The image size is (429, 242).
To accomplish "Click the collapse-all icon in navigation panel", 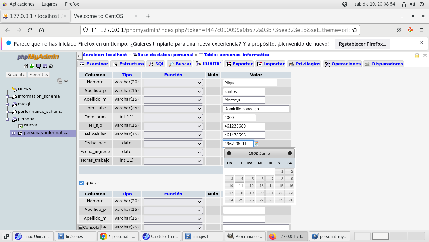I will 60,81.
